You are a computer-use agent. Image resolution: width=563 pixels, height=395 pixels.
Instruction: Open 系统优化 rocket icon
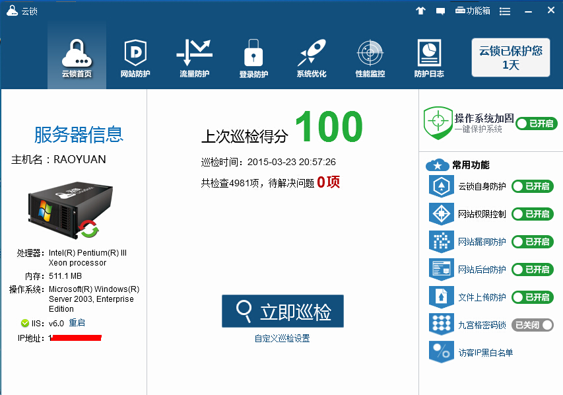tap(312, 59)
